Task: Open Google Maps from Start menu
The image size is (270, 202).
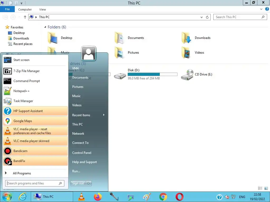Action: coord(35,121)
